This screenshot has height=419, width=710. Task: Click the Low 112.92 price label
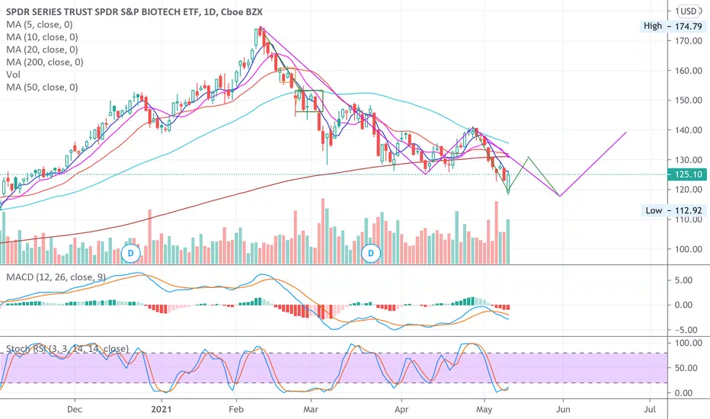(x=673, y=210)
